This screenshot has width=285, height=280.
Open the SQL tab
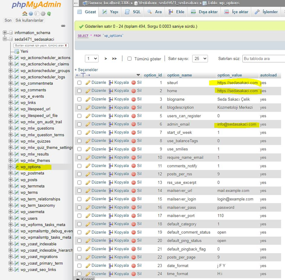click(x=133, y=12)
